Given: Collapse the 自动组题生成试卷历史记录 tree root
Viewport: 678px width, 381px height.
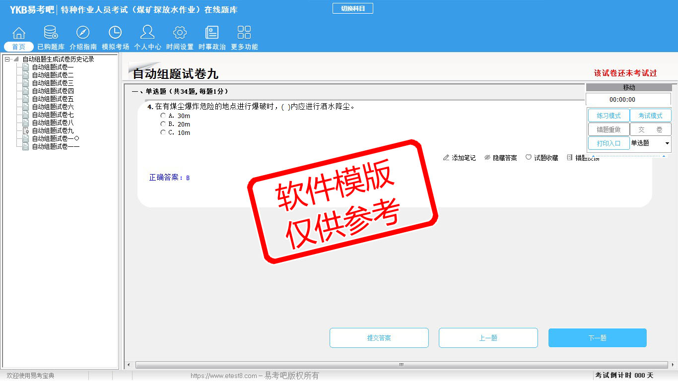Looking at the screenshot, I should (x=7, y=59).
